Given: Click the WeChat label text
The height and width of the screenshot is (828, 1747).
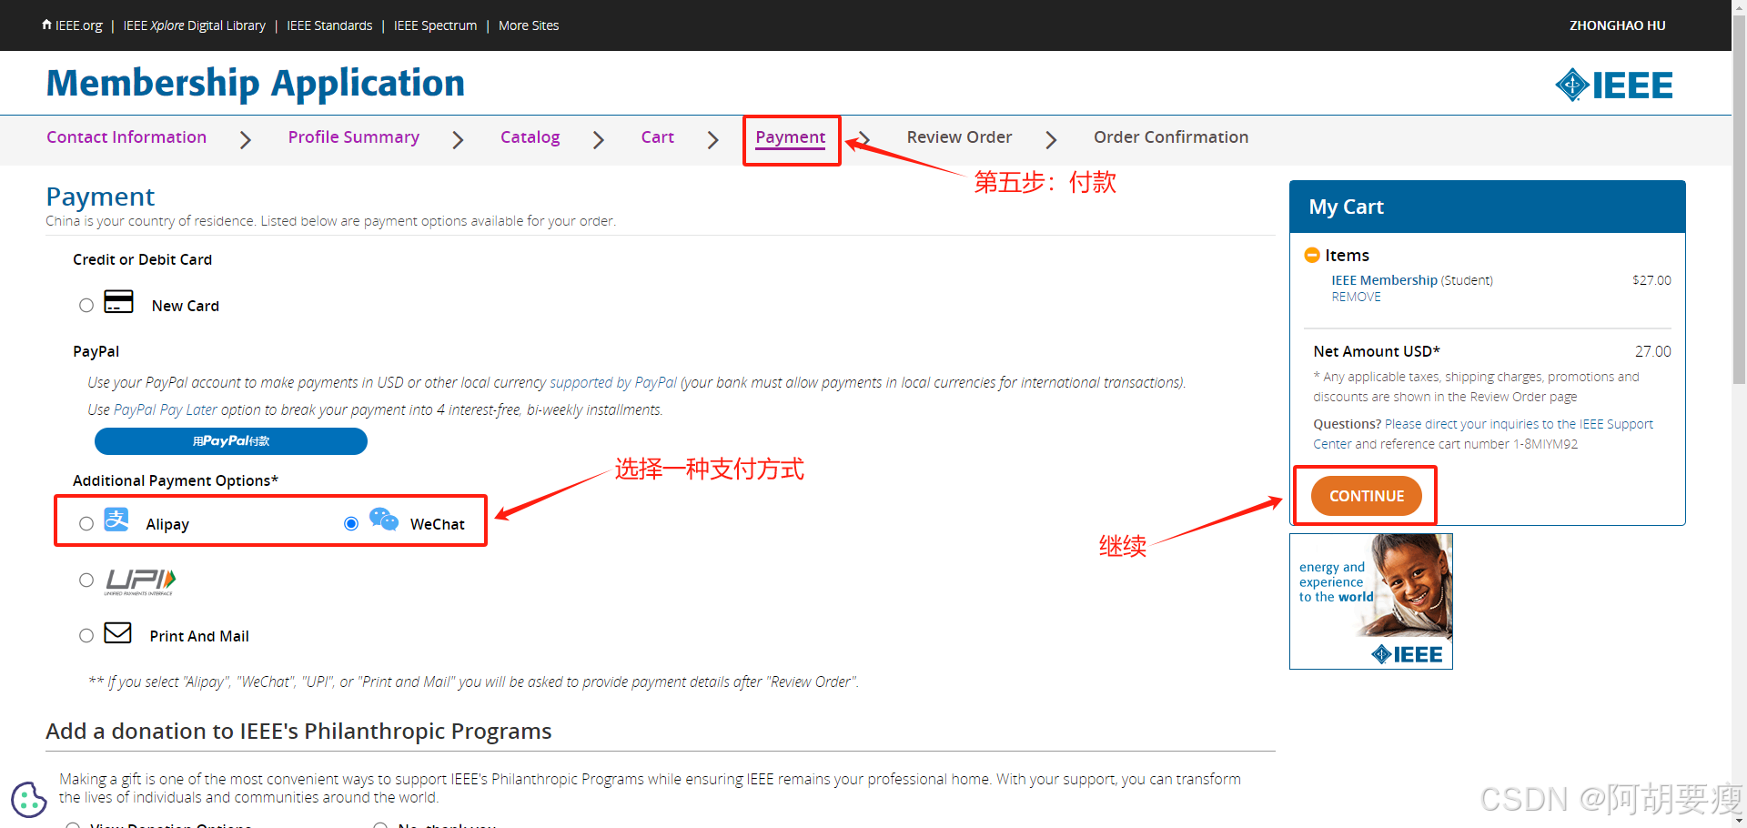Looking at the screenshot, I should pyautogui.click(x=438, y=524).
